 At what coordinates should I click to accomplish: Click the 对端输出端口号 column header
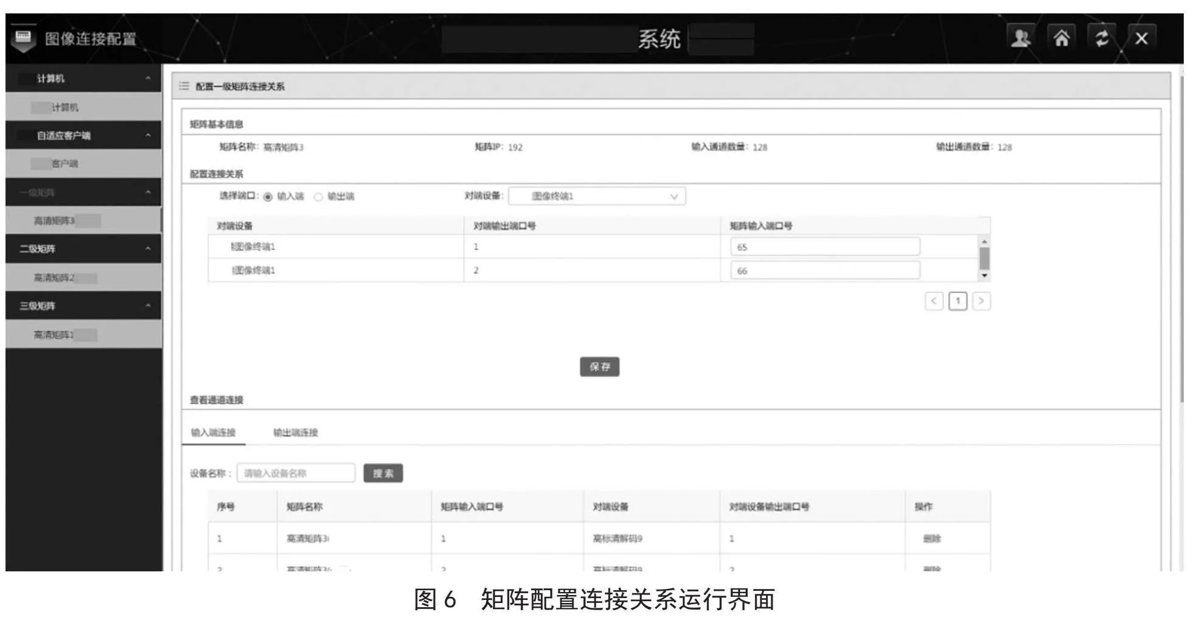point(504,226)
